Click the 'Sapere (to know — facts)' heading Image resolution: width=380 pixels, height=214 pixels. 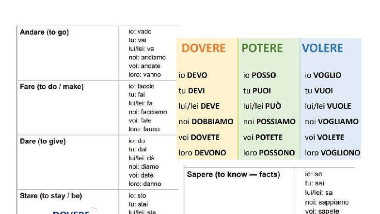pyautogui.click(x=234, y=175)
